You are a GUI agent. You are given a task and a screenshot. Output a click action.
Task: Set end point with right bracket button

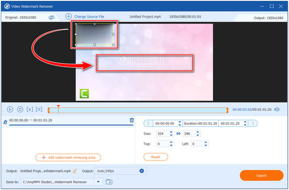[x=253, y=123]
